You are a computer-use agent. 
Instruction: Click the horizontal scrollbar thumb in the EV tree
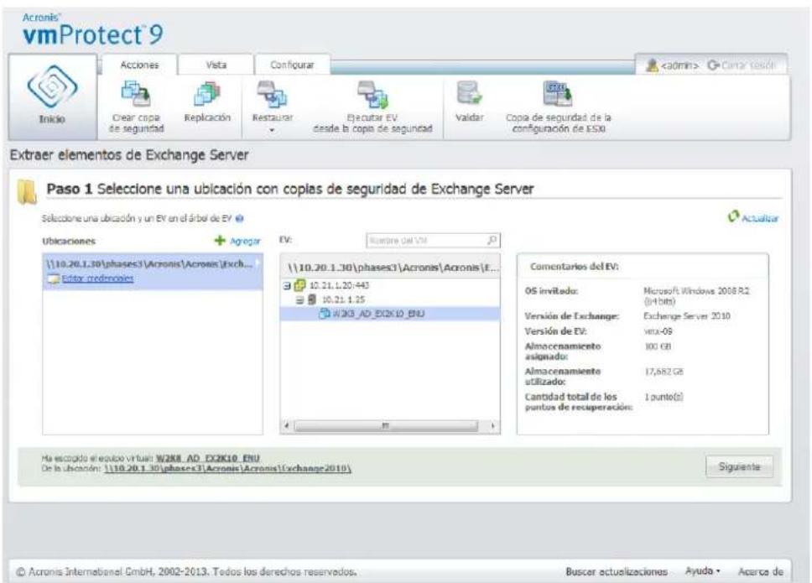point(386,426)
